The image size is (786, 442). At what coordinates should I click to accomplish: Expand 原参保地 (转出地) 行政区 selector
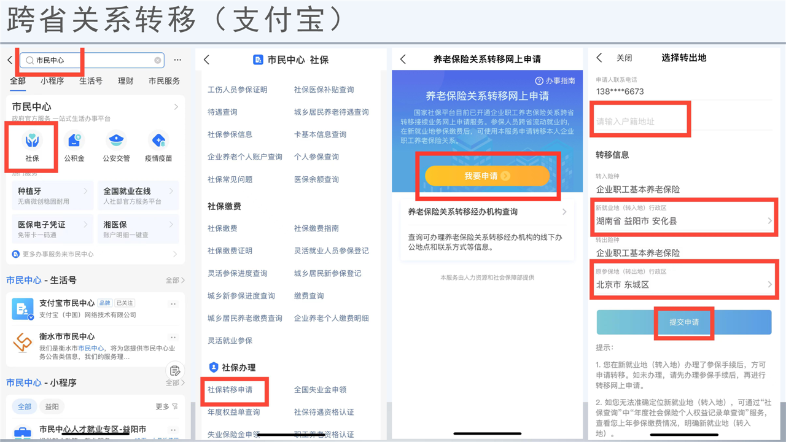point(683,284)
